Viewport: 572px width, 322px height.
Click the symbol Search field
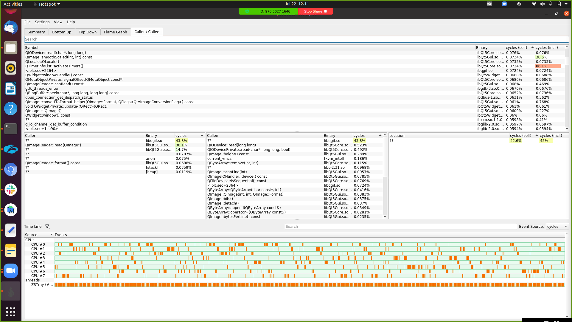[297, 39]
